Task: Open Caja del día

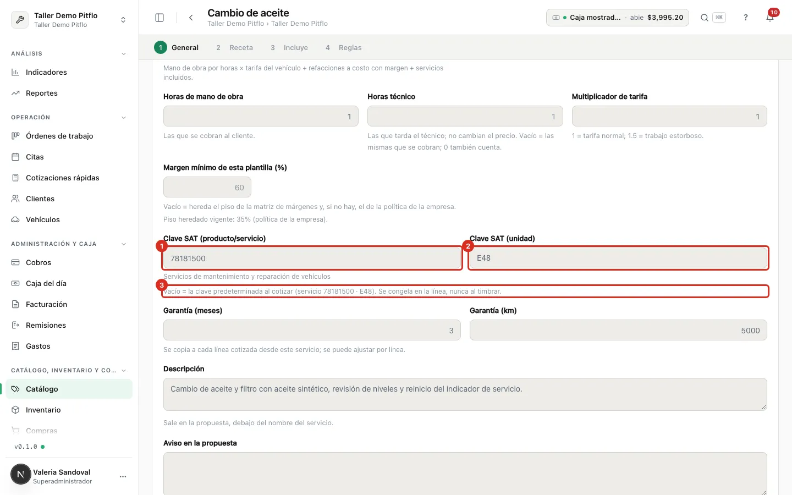Action: click(x=69, y=283)
